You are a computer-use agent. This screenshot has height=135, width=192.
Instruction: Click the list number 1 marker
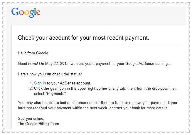[31, 83]
